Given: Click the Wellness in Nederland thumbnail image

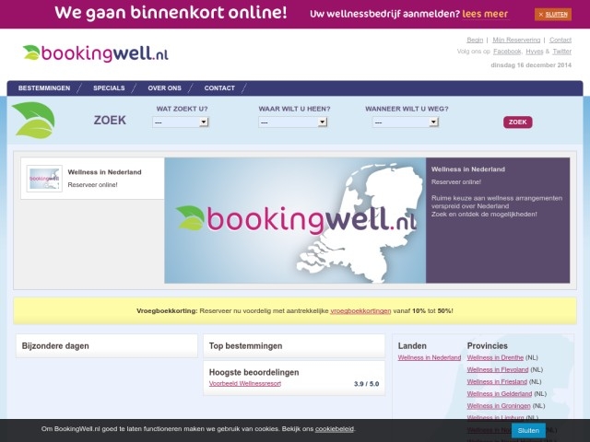Looking at the screenshot, I should click(44, 179).
